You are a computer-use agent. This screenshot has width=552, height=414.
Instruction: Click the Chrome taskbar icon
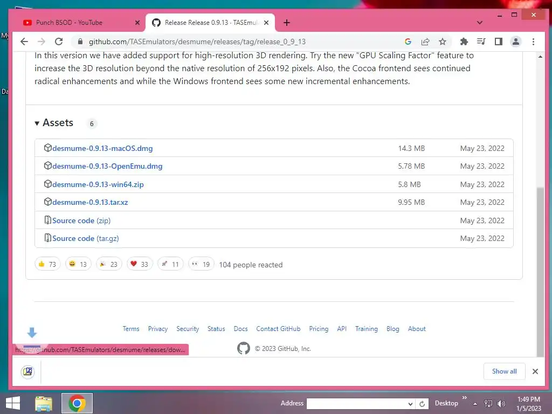(77, 403)
